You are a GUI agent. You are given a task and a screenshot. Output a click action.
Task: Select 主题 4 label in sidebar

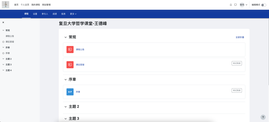(9, 70)
